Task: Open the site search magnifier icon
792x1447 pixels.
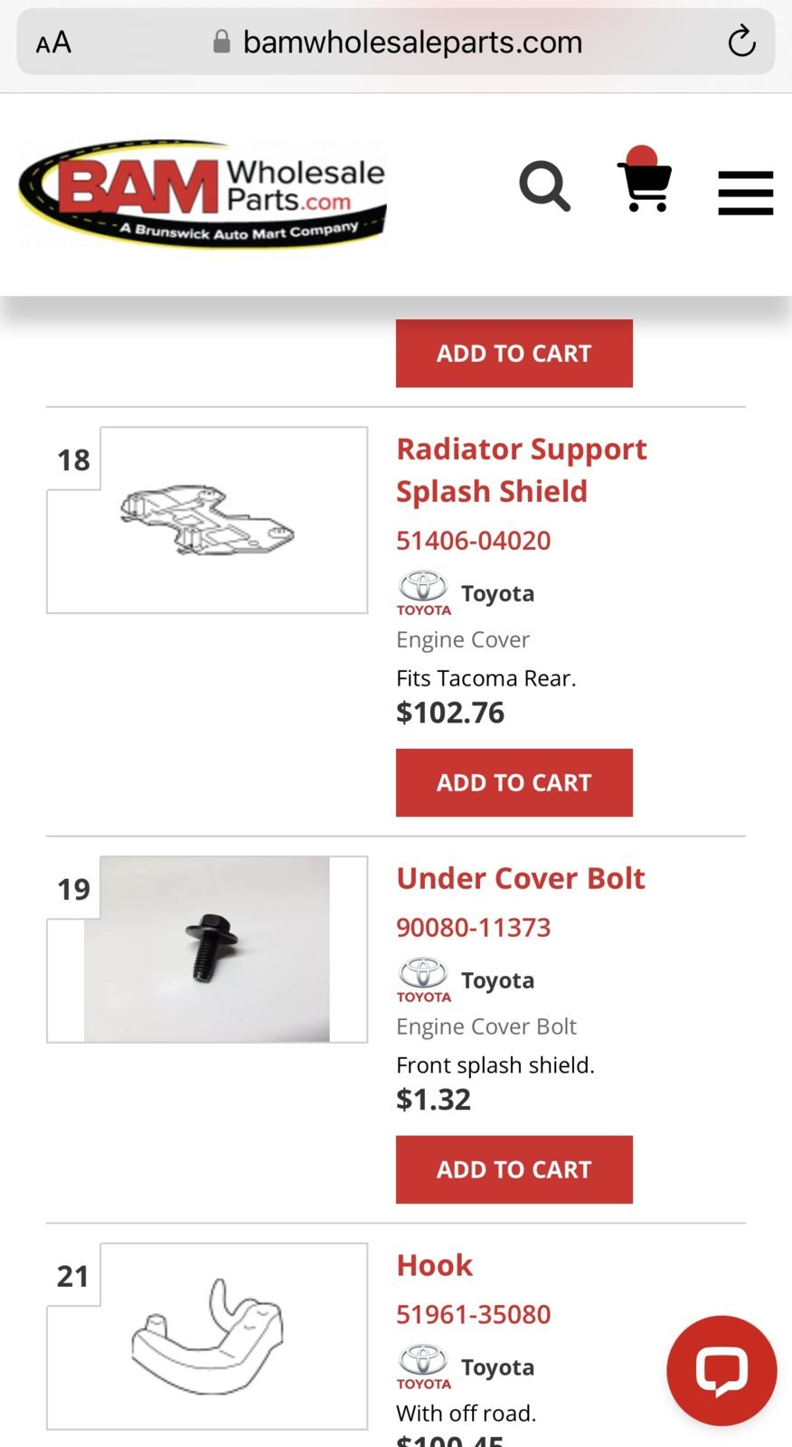Action: (x=545, y=186)
